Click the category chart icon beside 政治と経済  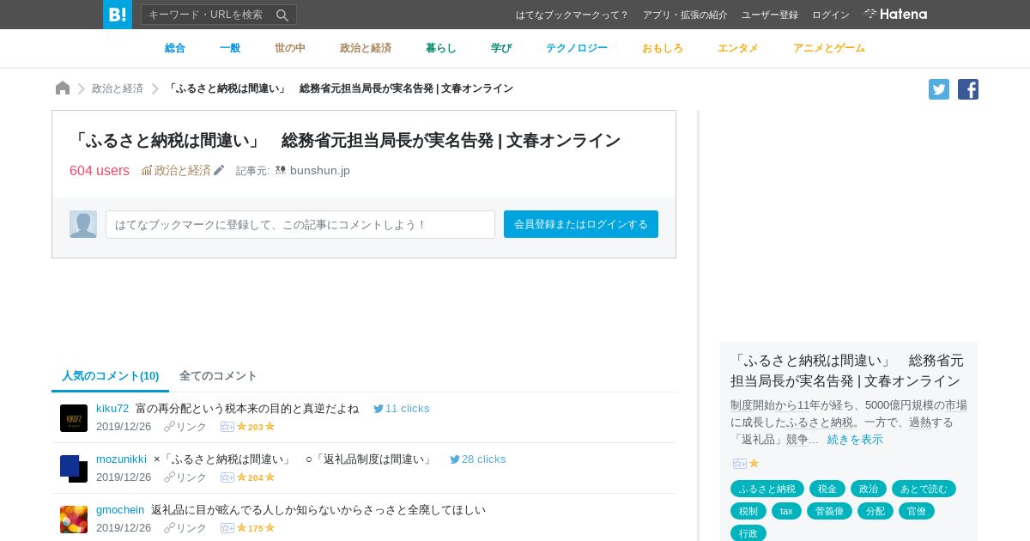coord(147,170)
